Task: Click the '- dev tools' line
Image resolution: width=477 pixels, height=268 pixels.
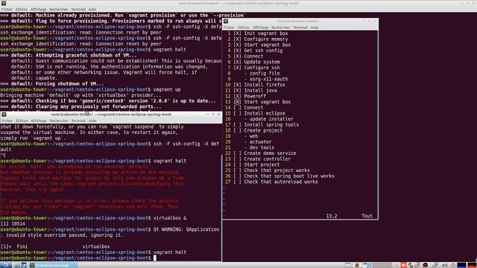Action: pyautogui.click(x=259, y=147)
